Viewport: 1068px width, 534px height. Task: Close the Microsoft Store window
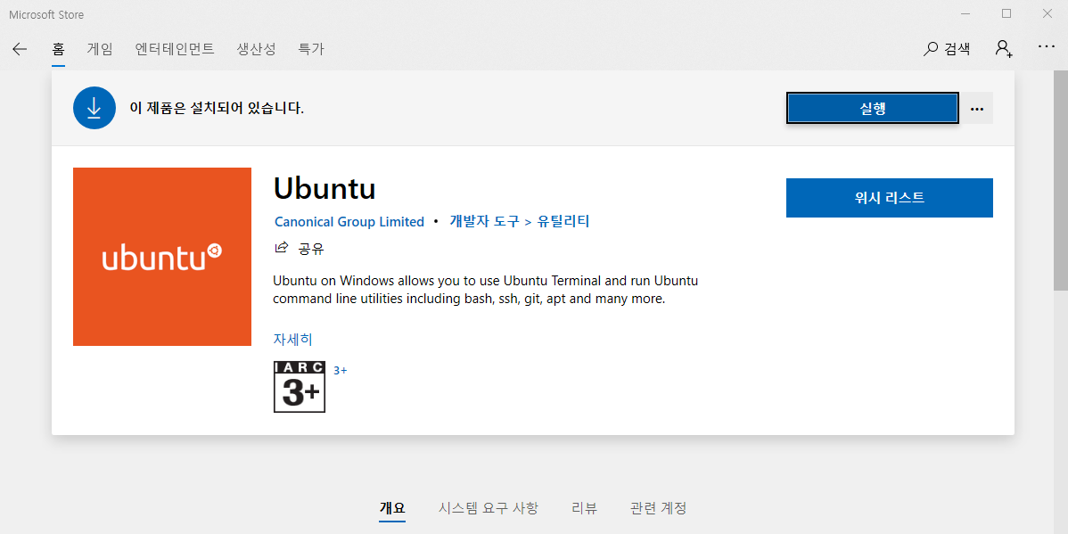1047,13
